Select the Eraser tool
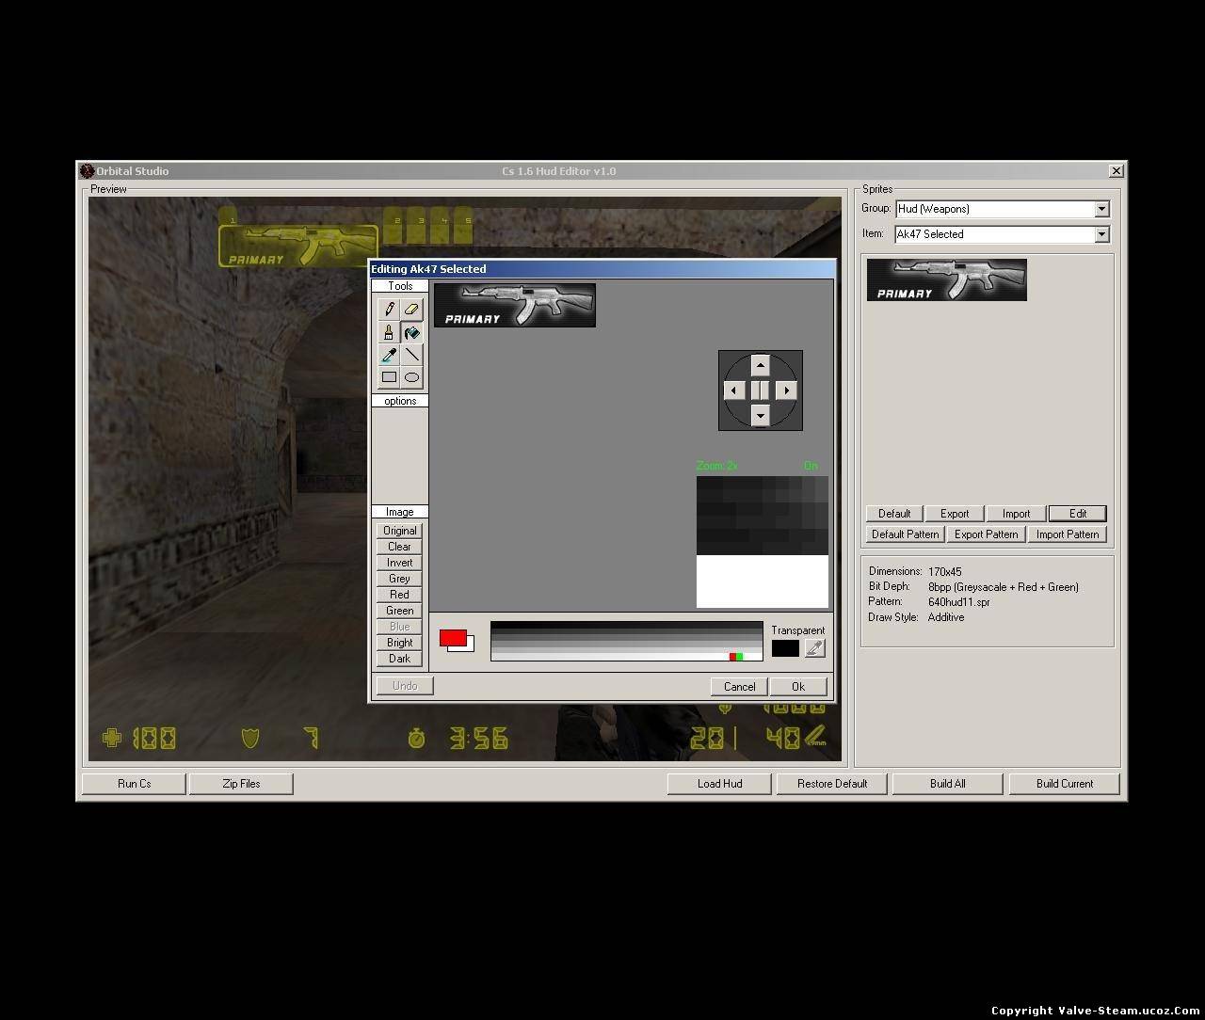1205x1020 pixels. click(411, 309)
